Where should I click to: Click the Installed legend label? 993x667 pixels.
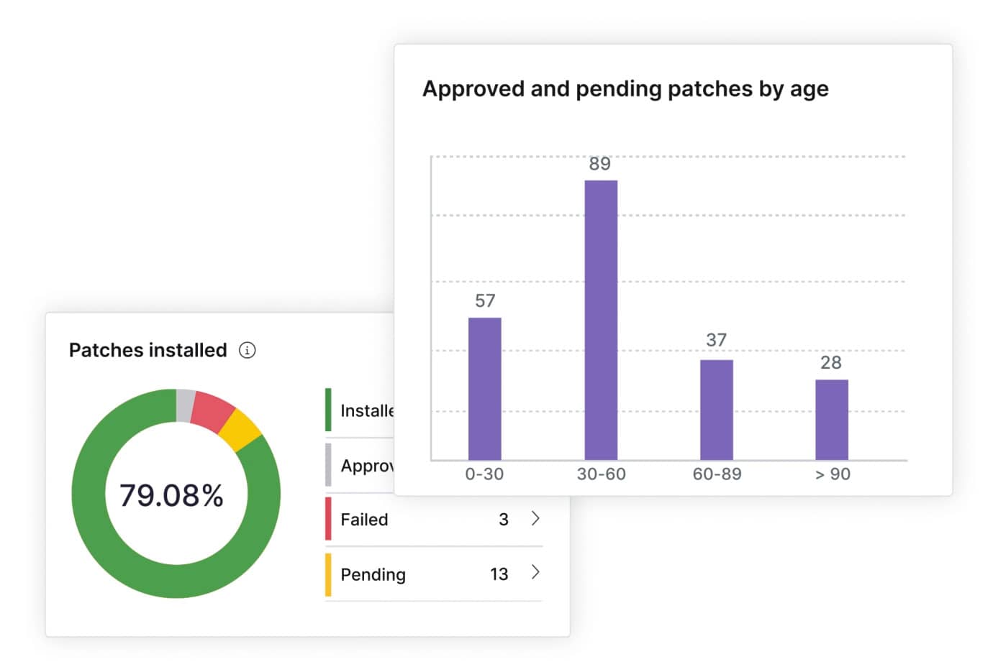pyautogui.click(x=367, y=410)
